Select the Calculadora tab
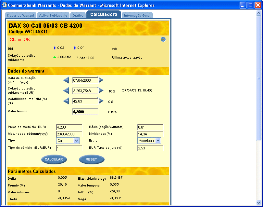Screen dimensions: 263x207 point(104,14)
